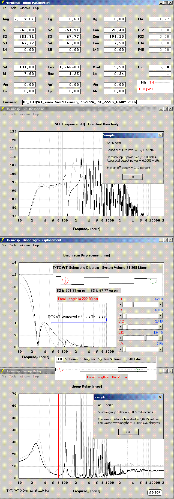Nudge the S1 slider left with its arrow

pyautogui.click(x=121, y=305)
